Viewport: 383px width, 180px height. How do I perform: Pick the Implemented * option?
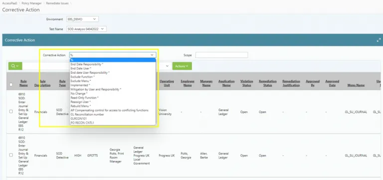[x=113, y=85]
